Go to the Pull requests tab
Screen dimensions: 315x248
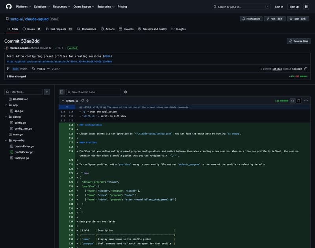point(59,29)
